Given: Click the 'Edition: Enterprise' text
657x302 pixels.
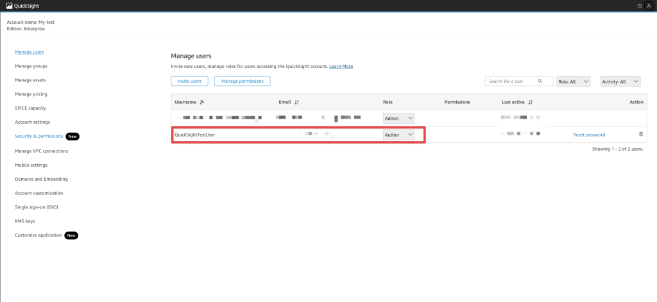Looking at the screenshot, I should pos(26,29).
